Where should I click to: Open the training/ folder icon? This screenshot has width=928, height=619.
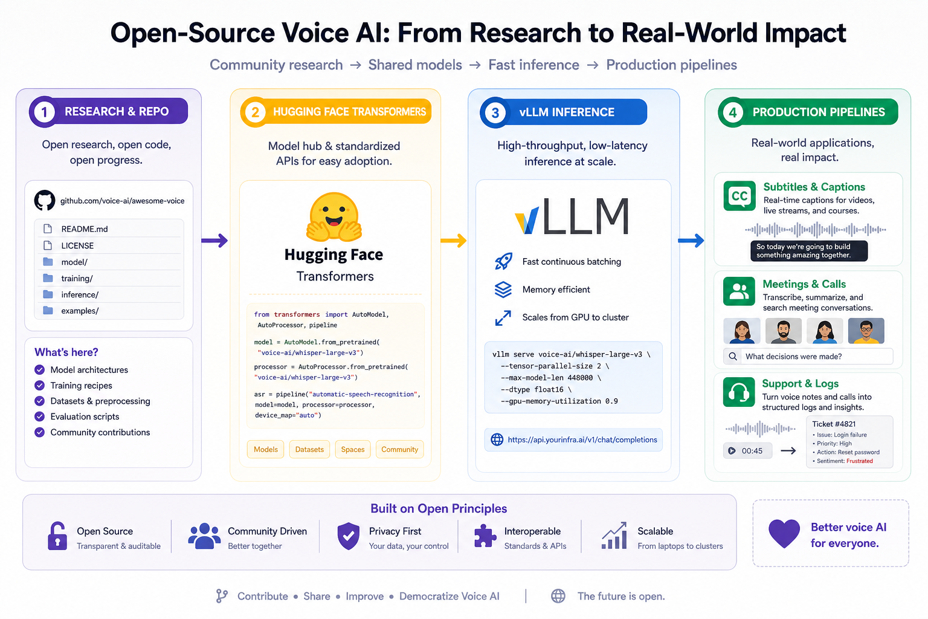point(48,278)
